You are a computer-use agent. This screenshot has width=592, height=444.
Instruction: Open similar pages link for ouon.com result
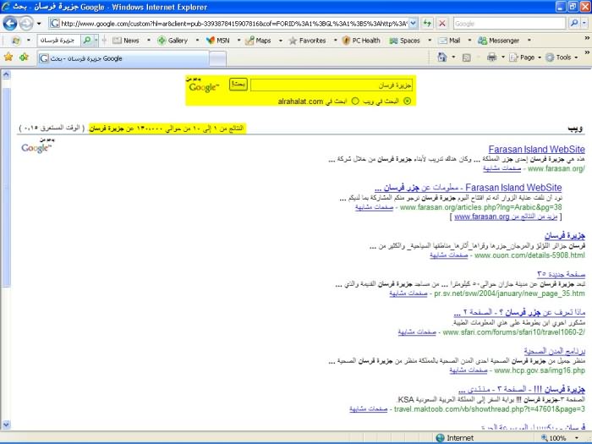[x=448, y=255]
